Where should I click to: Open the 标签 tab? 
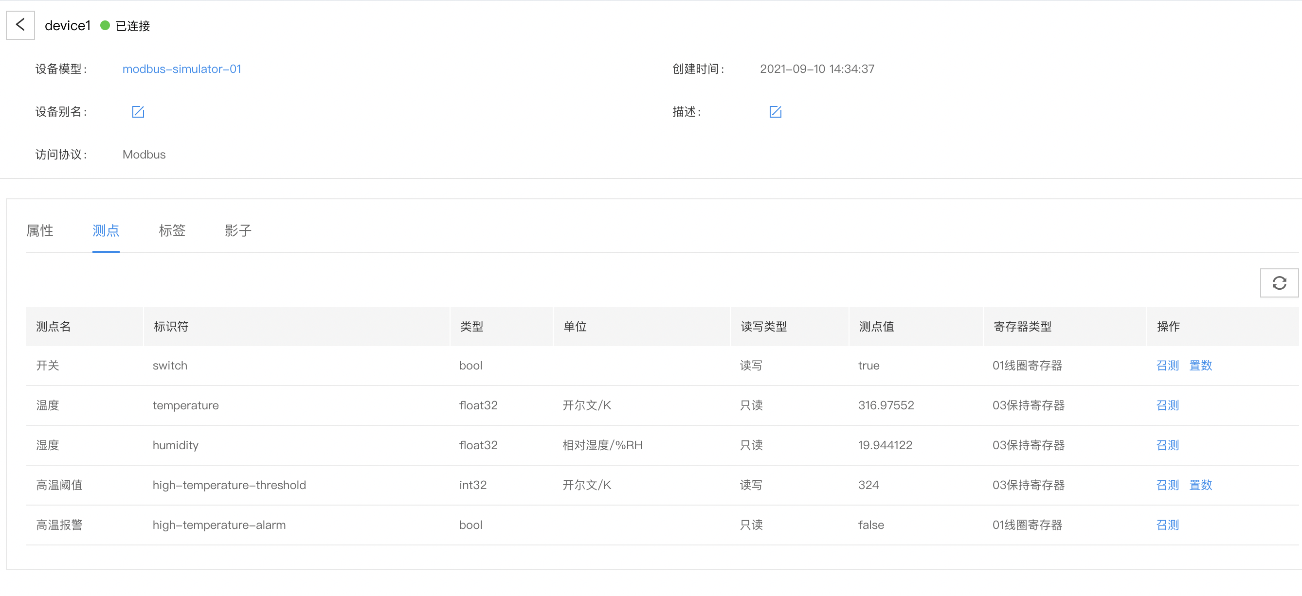[x=172, y=230]
